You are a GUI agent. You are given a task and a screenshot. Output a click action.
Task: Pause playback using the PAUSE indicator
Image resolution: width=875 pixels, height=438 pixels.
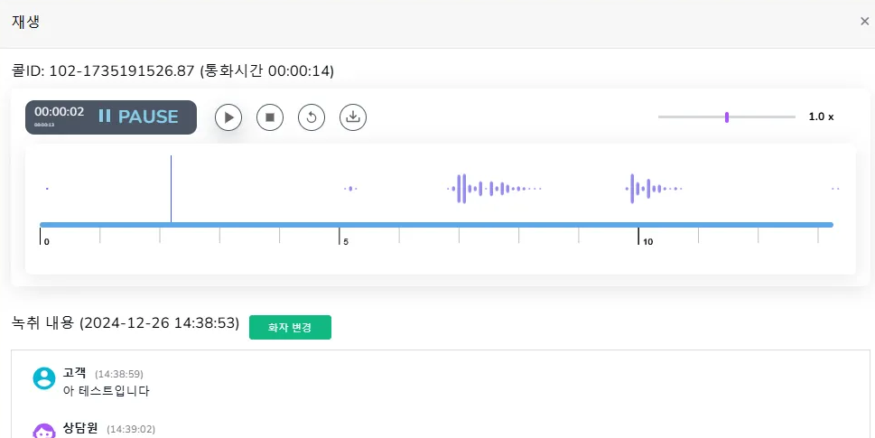coord(139,117)
